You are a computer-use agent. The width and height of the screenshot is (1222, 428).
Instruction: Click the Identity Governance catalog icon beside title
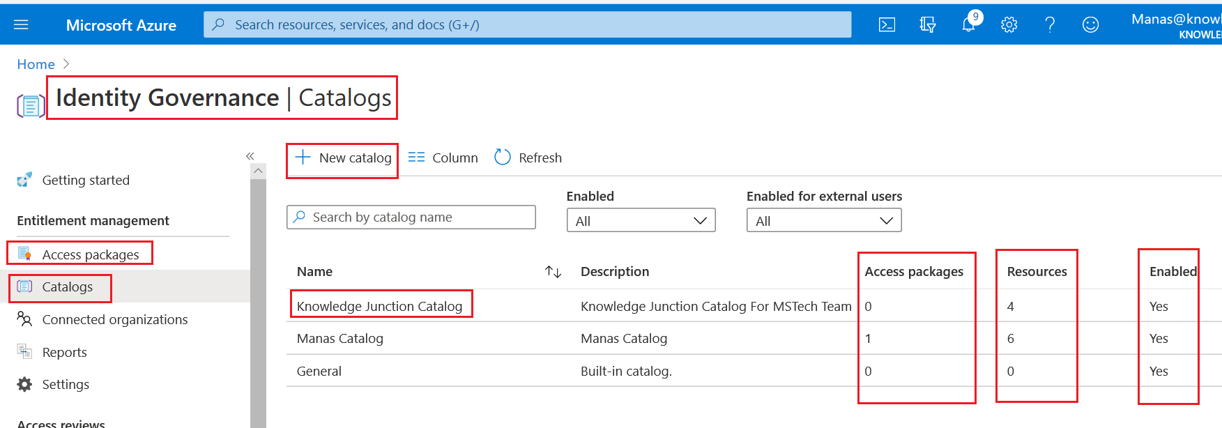tap(30, 106)
